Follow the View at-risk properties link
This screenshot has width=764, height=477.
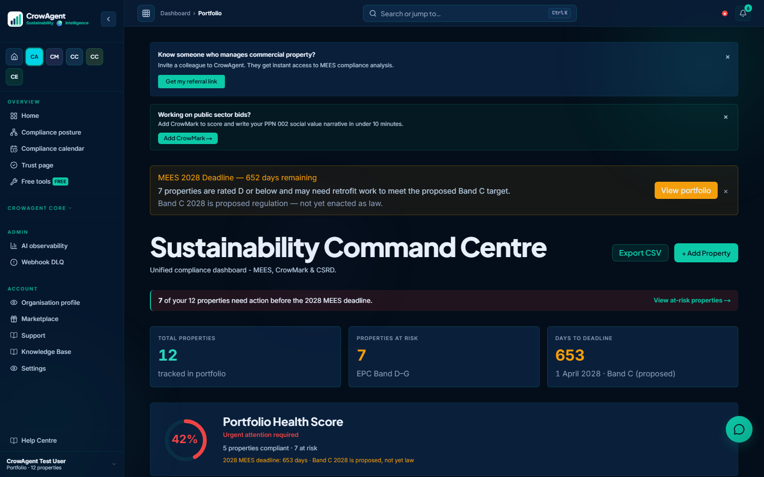[692, 301]
